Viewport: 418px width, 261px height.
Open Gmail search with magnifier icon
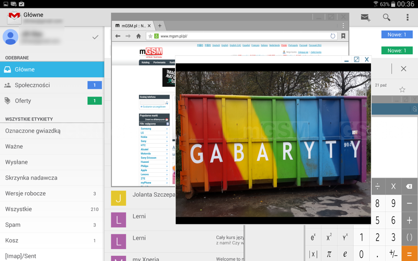[x=387, y=17]
